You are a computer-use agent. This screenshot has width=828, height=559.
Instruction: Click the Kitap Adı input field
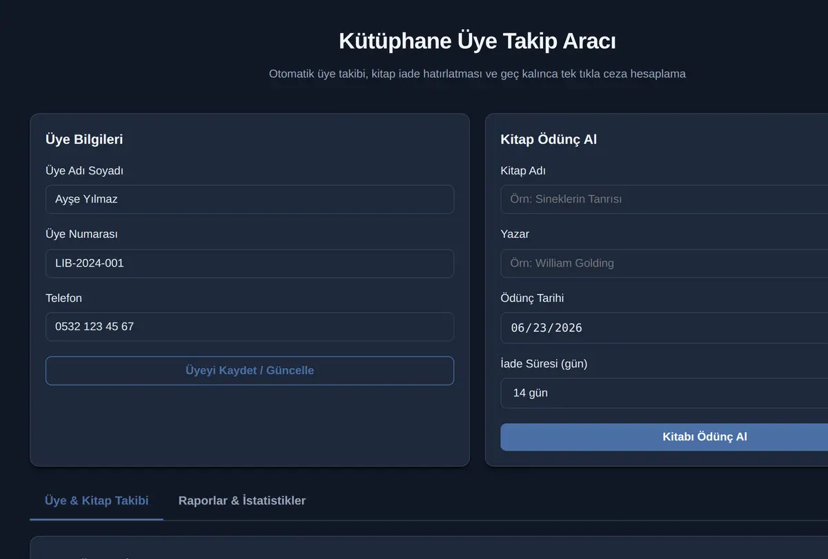point(664,199)
